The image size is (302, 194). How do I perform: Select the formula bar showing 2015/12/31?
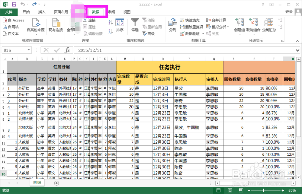[91, 50]
